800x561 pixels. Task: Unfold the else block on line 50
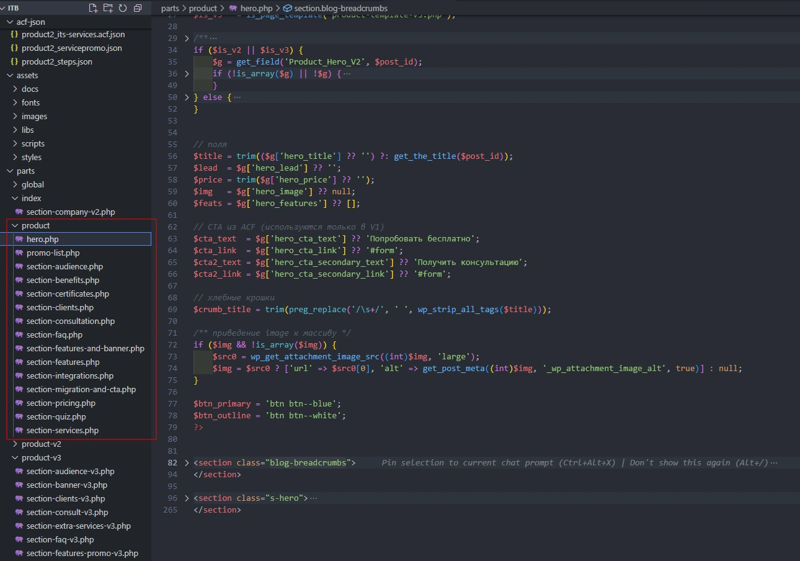[x=187, y=97]
